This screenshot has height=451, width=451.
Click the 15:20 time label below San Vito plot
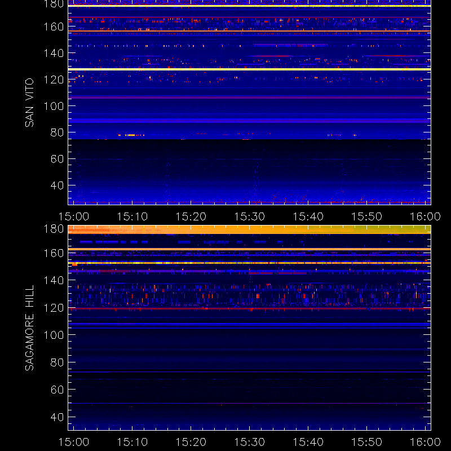coord(191,216)
